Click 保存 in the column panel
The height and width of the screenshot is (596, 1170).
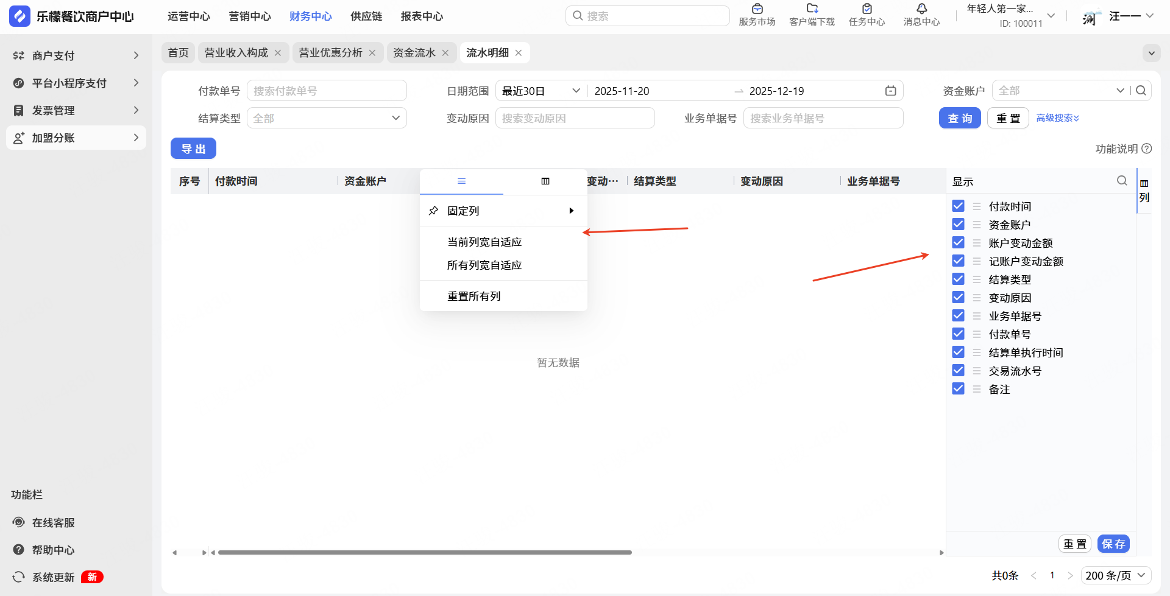point(1113,544)
